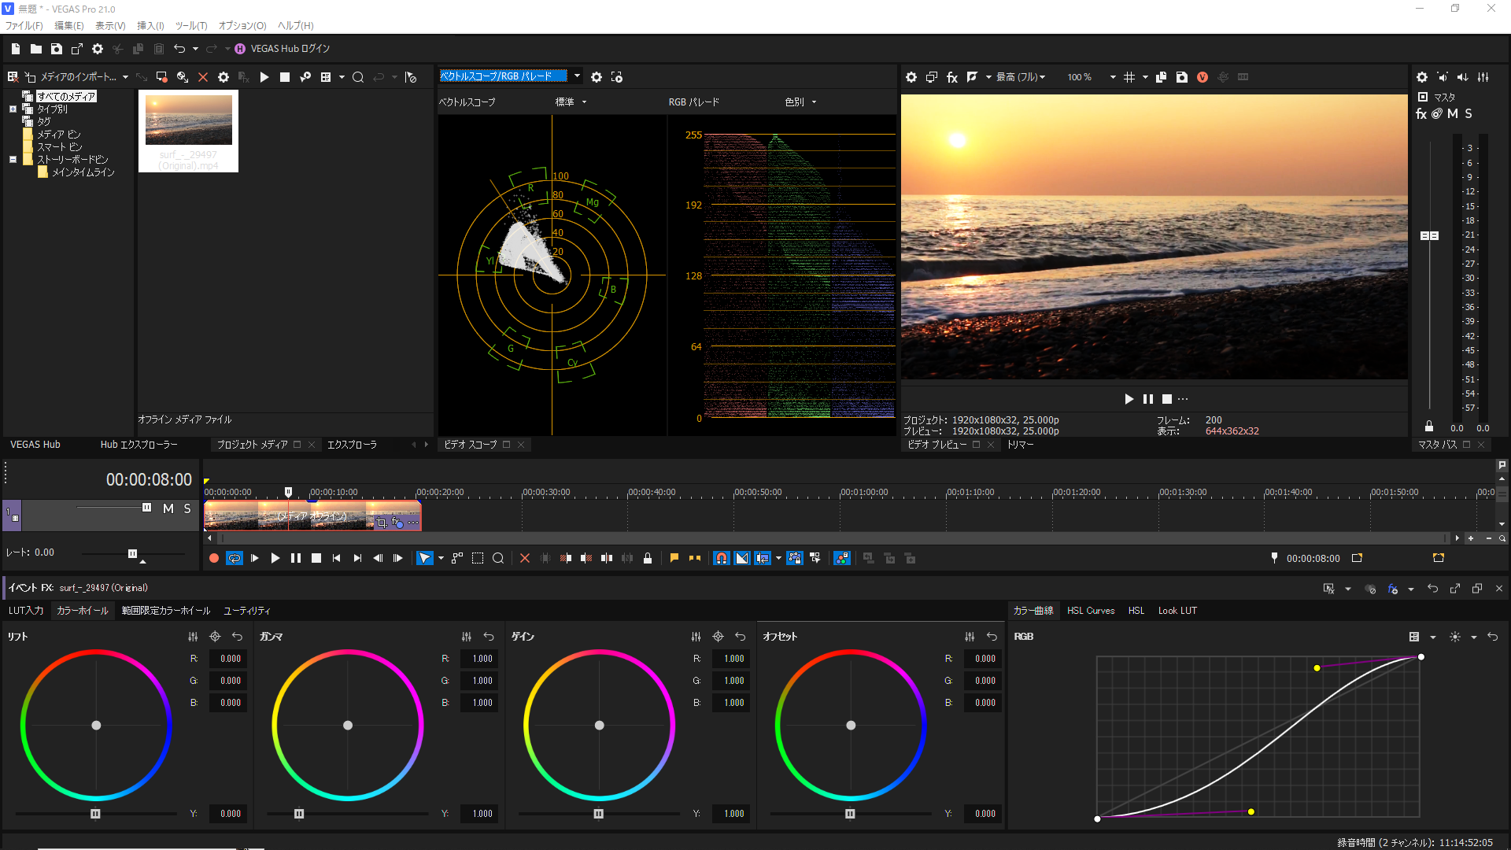Open the ツール(T) menu
This screenshot has height=850, width=1511.
point(190,26)
